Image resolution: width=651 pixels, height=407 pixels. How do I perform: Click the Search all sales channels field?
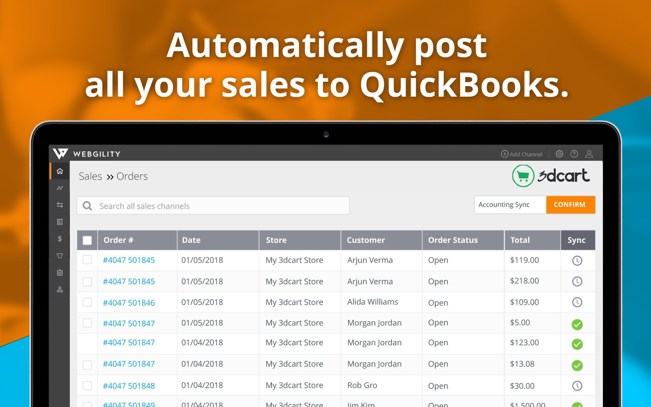(213, 206)
